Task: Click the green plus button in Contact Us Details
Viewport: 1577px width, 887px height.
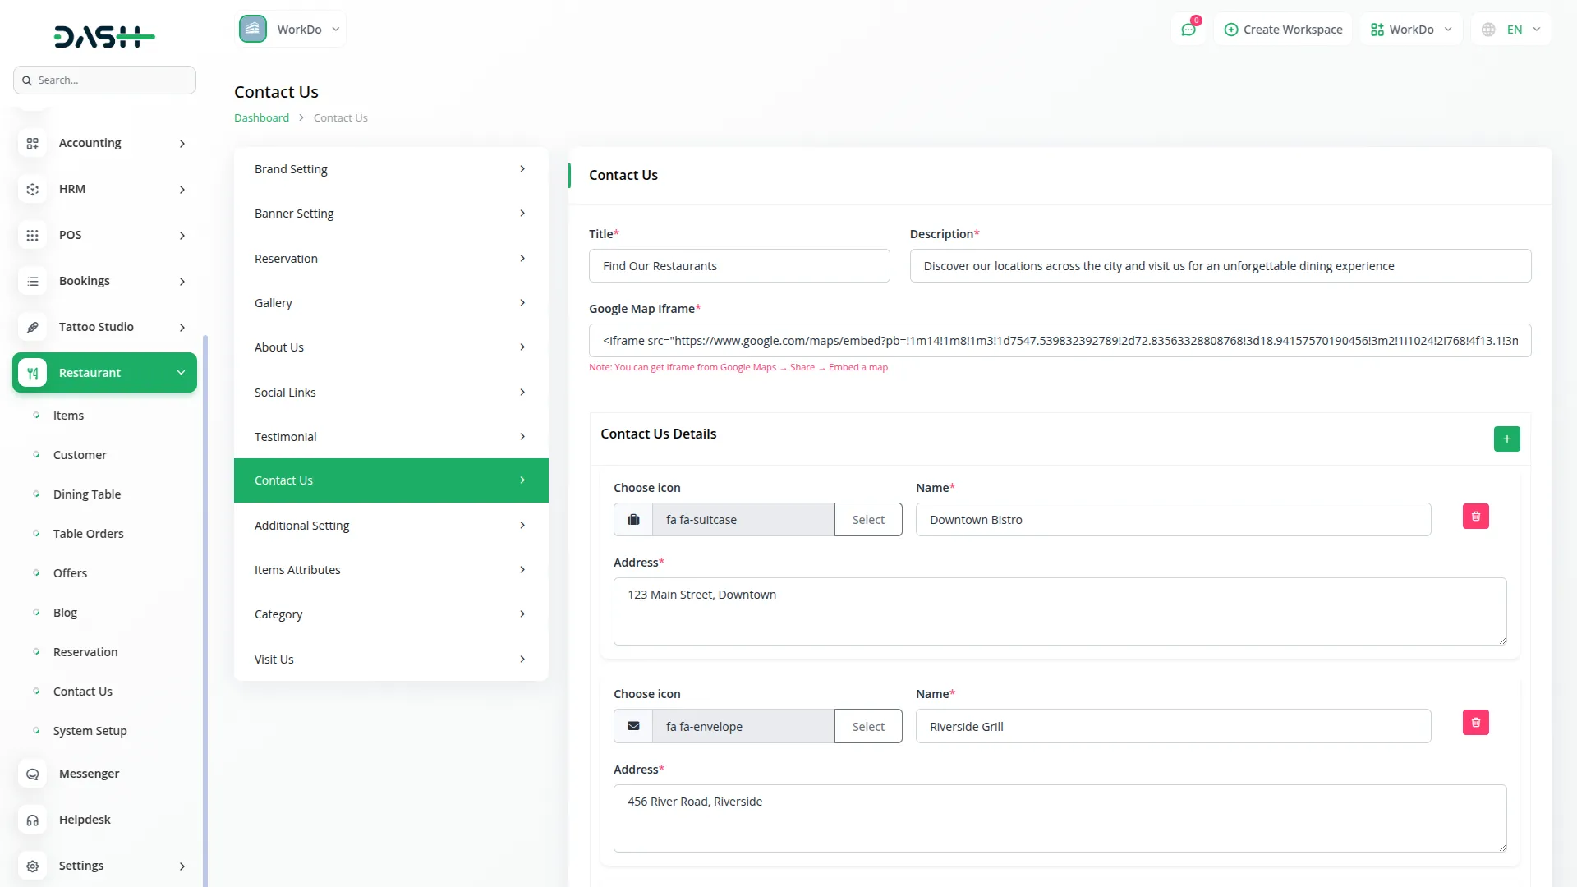Action: [x=1506, y=439]
